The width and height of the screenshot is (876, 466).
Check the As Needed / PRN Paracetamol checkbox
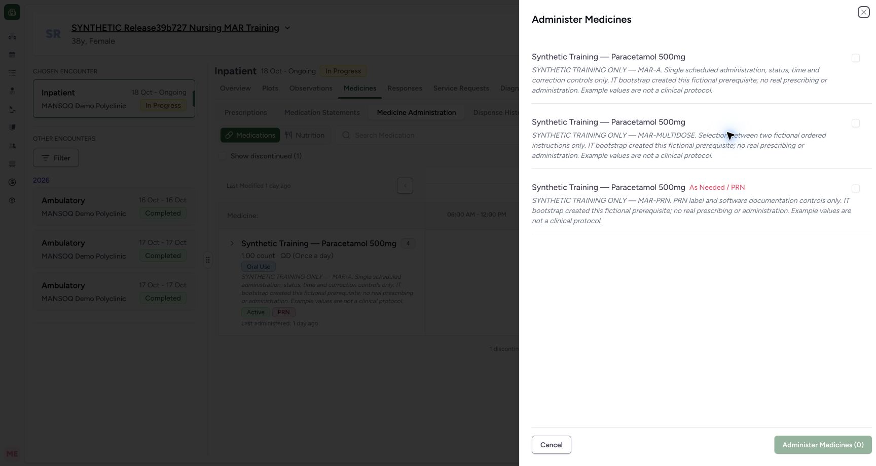click(x=856, y=189)
